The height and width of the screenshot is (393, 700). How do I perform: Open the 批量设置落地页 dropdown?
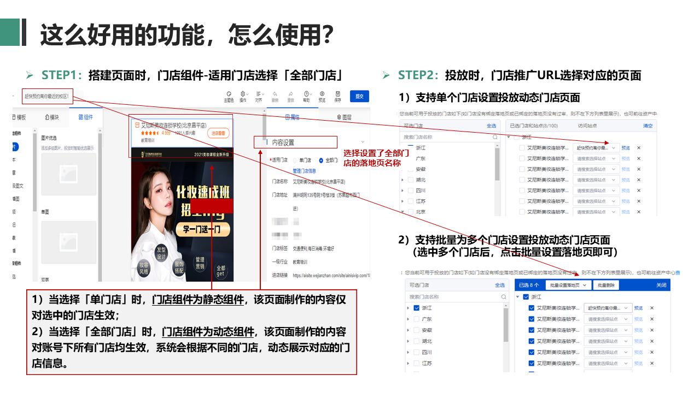click(x=569, y=285)
